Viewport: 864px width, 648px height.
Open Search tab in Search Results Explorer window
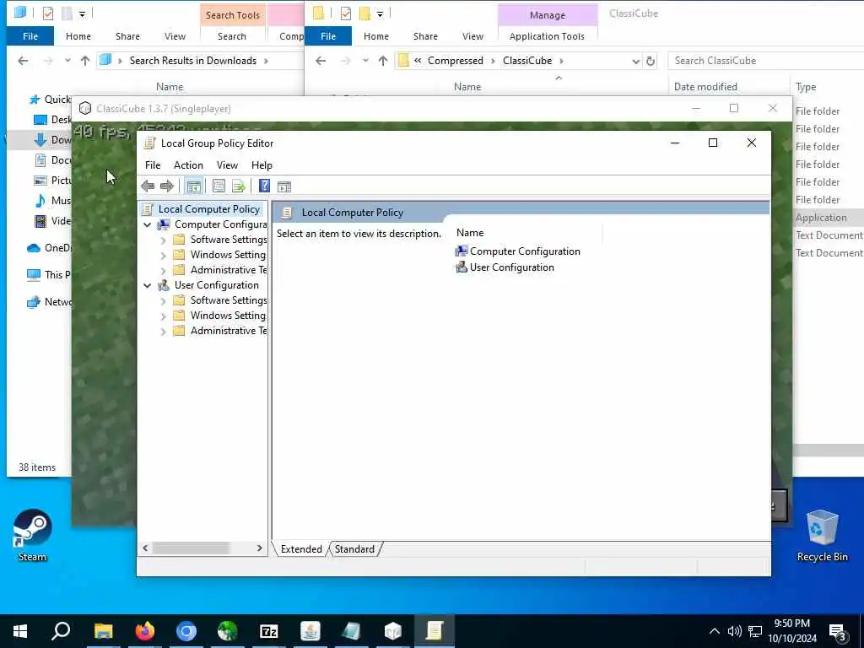[x=232, y=36]
